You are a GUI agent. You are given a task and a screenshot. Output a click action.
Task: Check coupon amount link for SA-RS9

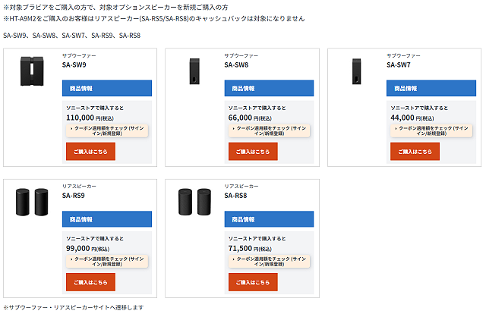(107, 262)
